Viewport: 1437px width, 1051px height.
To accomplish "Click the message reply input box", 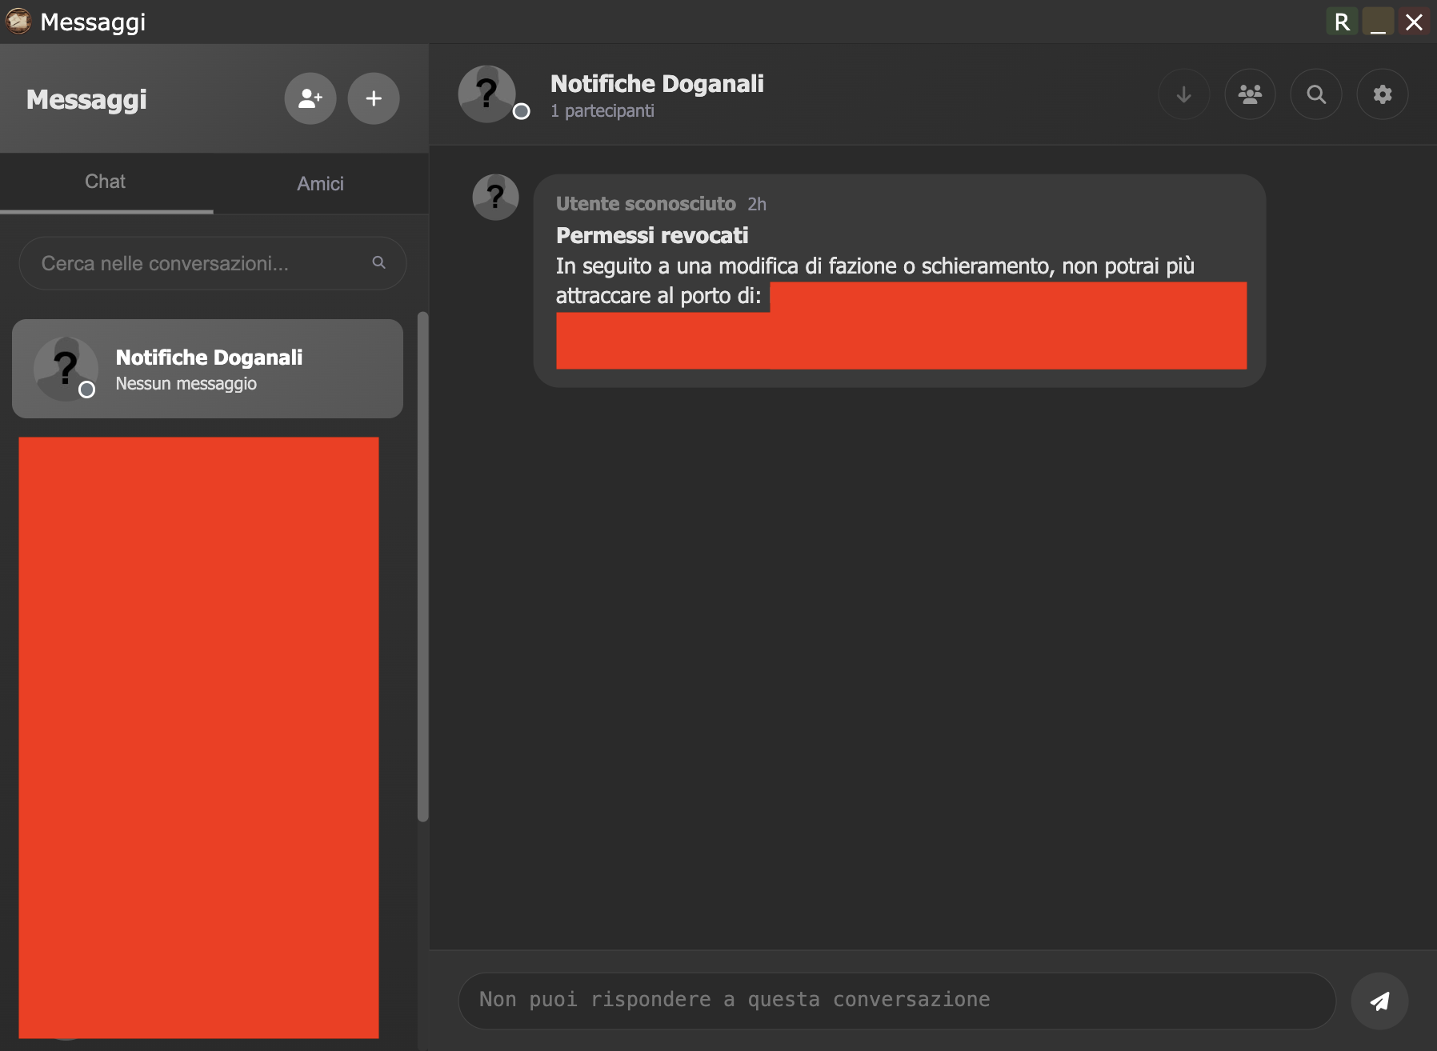I will point(896,1000).
